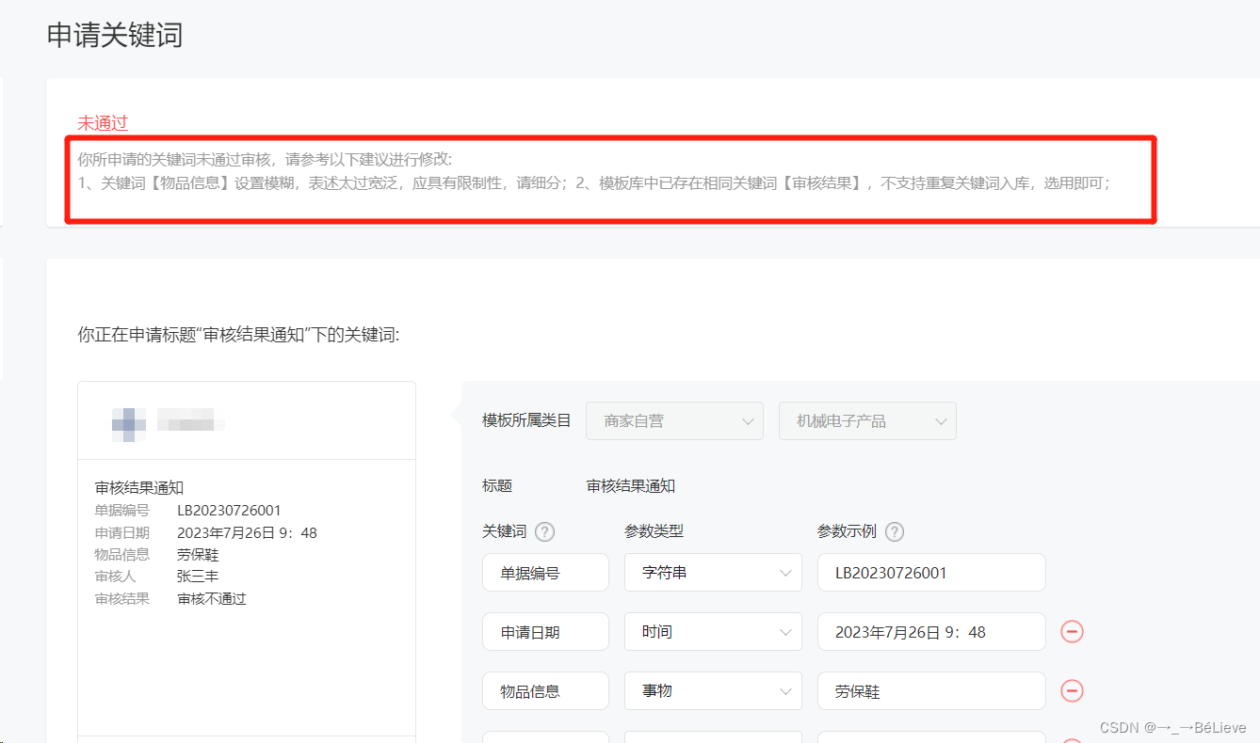This screenshot has height=743, width=1260.
Task: Click the help icon next to 关键词
Action: (x=544, y=531)
